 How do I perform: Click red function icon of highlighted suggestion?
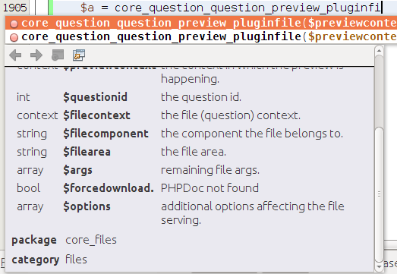pyautogui.click(x=14, y=24)
